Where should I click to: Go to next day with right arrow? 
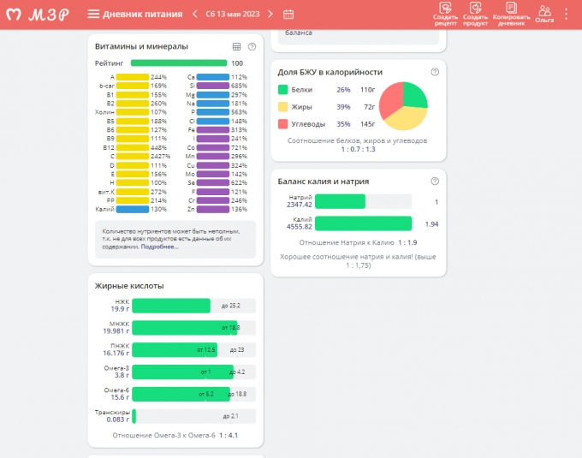click(x=270, y=14)
